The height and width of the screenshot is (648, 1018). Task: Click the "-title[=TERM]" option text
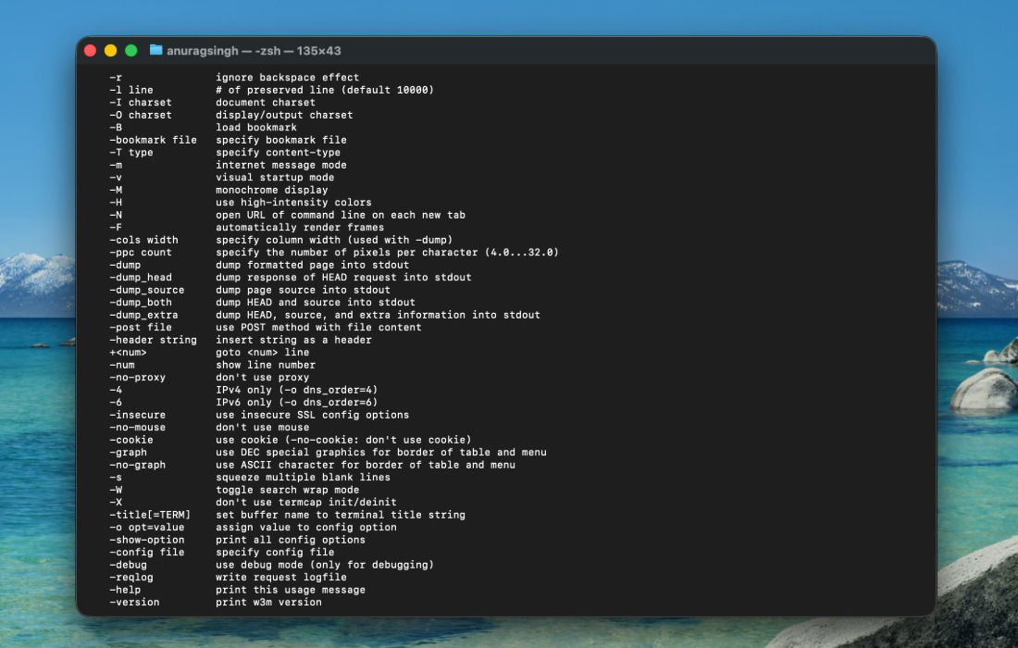(150, 515)
